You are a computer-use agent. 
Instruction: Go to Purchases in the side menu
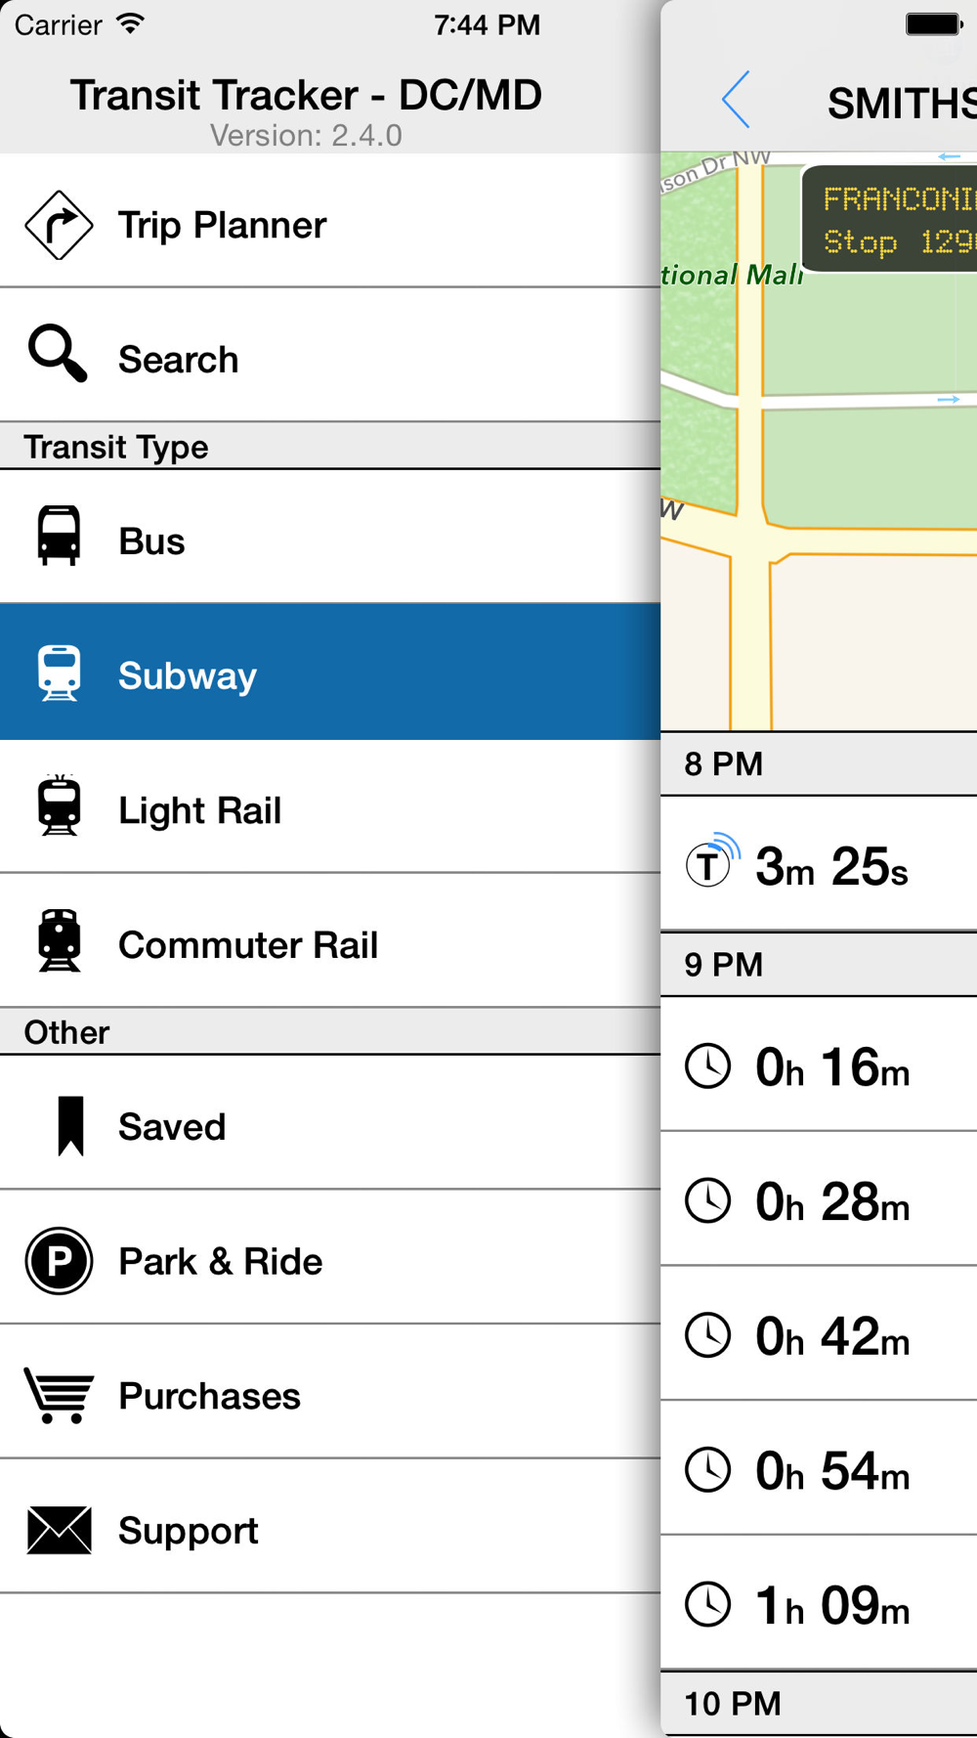coord(209,1396)
